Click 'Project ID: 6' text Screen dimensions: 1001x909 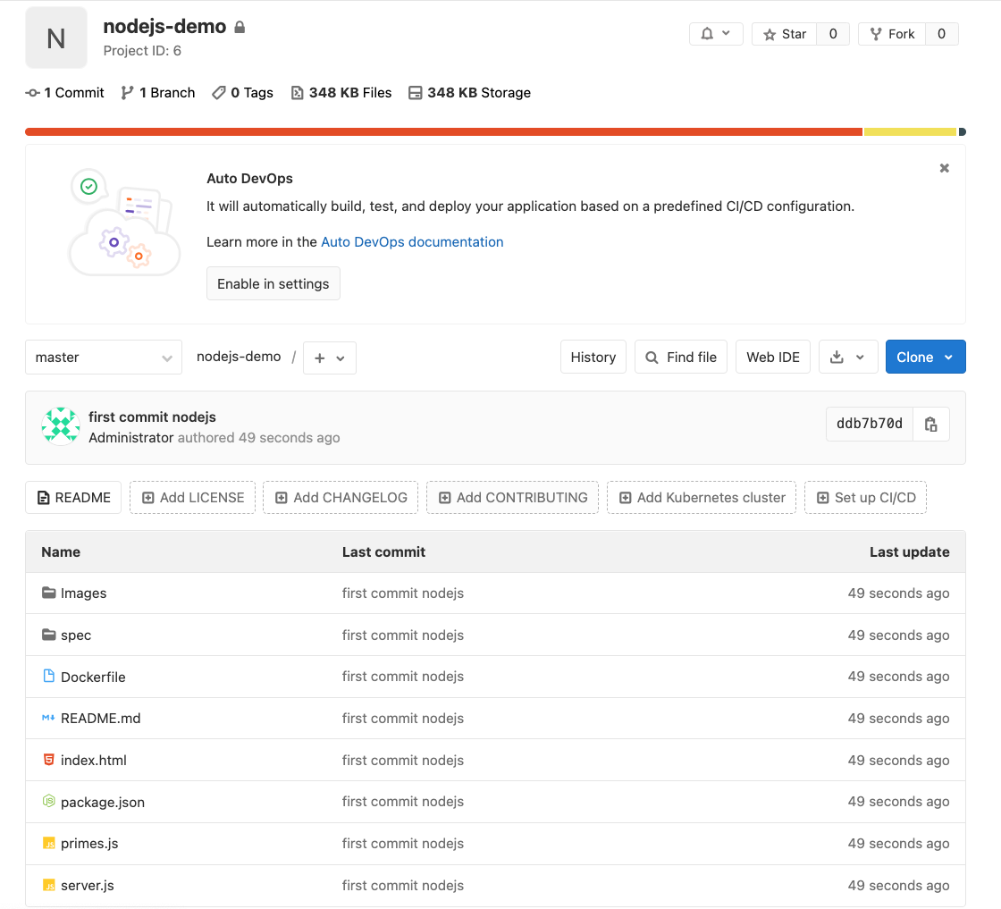[x=142, y=50]
